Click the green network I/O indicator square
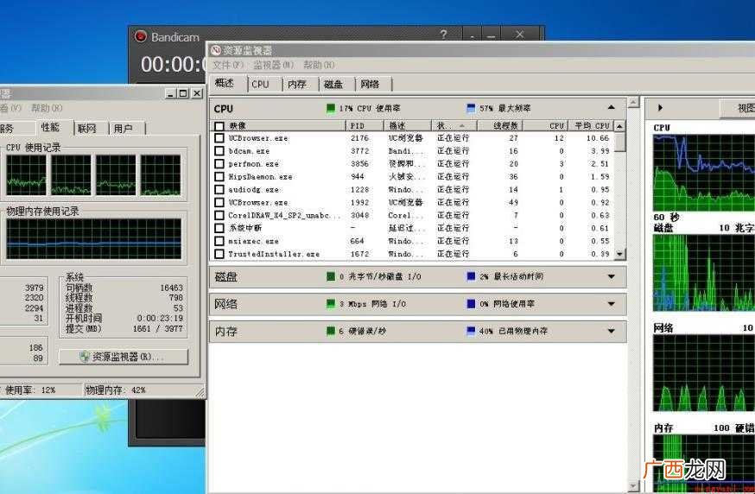This screenshot has width=755, height=494. (x=331, y=304)
